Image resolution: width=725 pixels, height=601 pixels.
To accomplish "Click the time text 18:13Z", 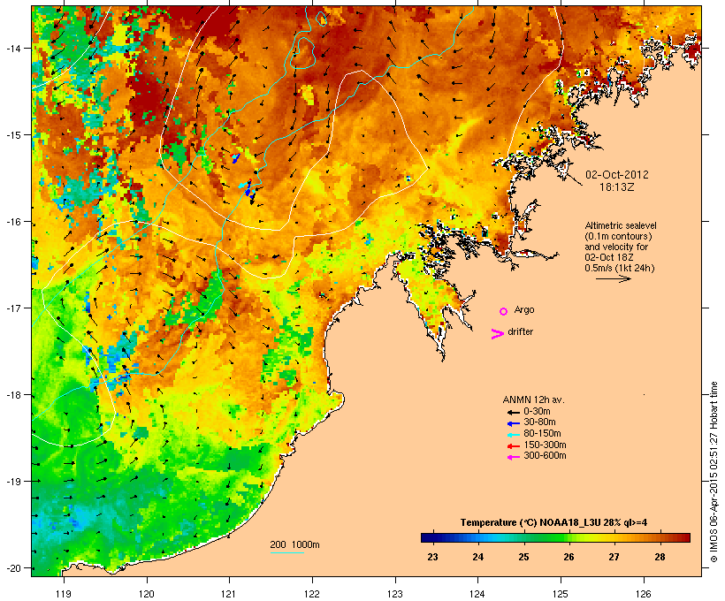I will point(617,187).
